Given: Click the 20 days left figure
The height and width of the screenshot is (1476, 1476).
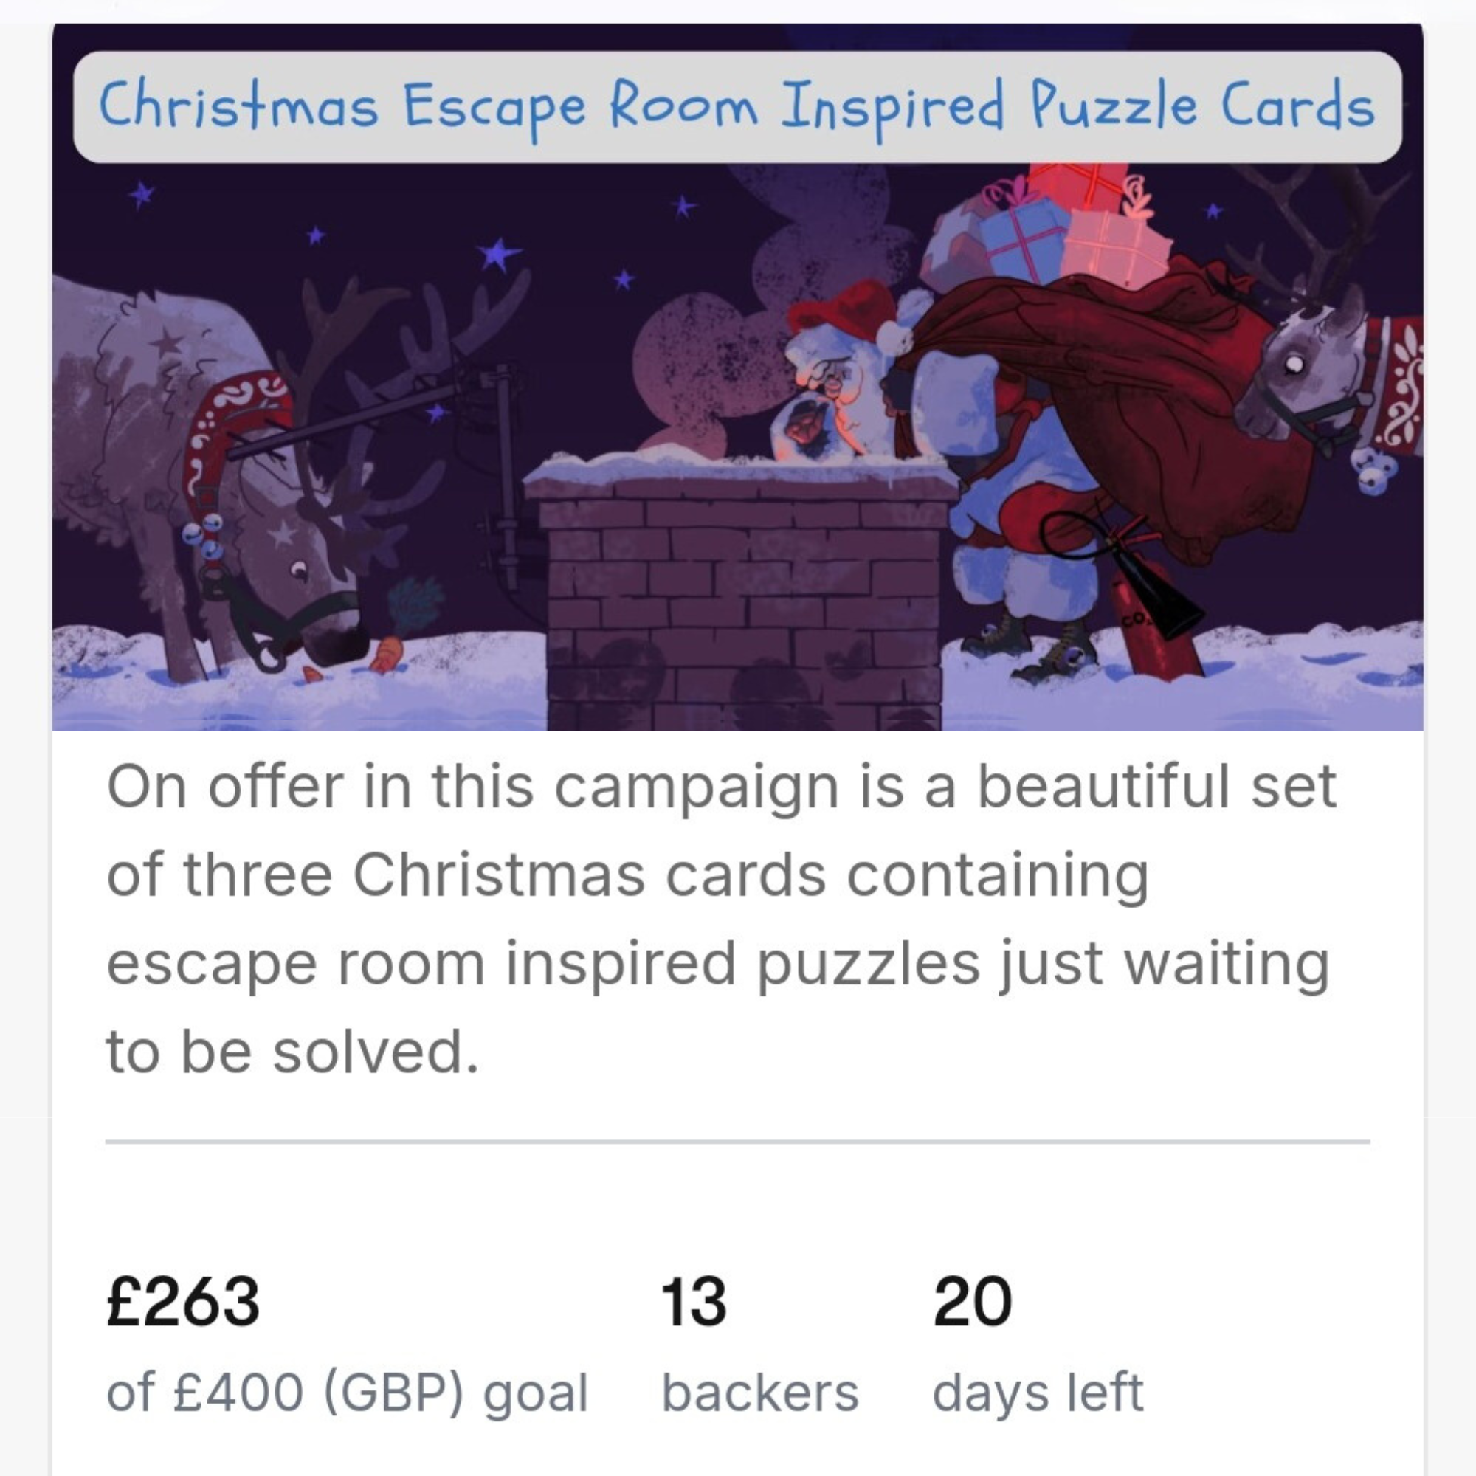Looking at the screenshot, I should click(x=973, y=1301).
